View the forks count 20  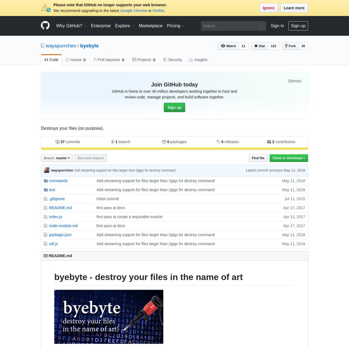pyautogui.click(x=303, y=46)
